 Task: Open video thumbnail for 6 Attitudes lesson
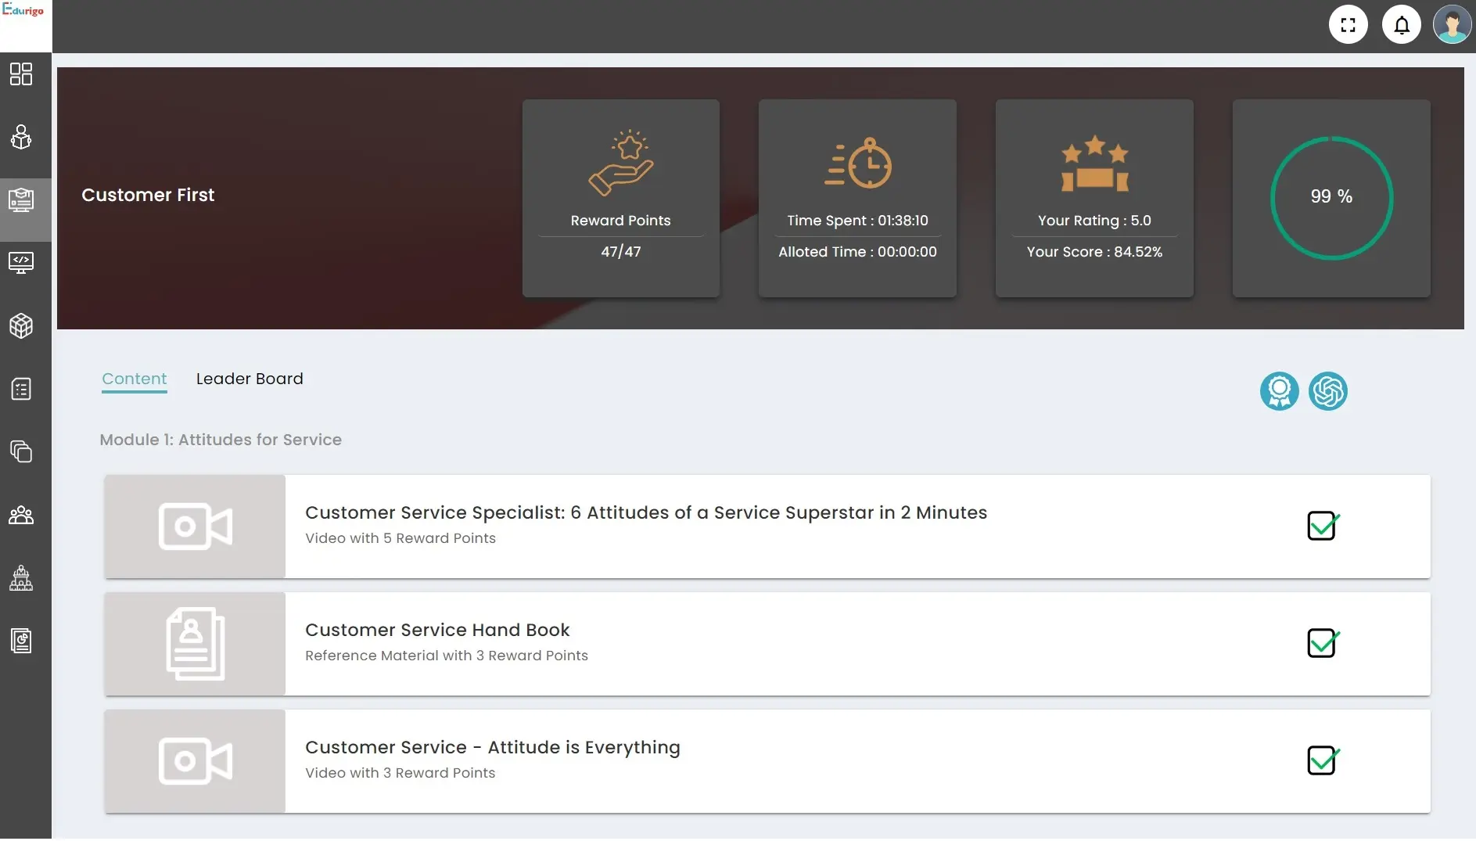coord(196,527)
